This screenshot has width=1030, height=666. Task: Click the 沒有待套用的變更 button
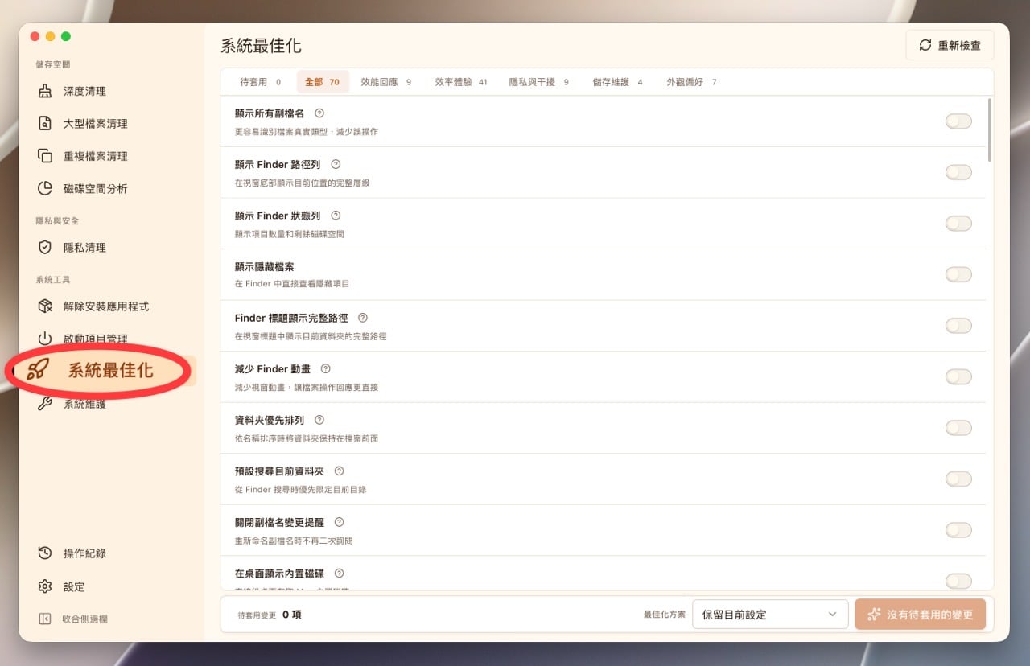tap(920, 615)
